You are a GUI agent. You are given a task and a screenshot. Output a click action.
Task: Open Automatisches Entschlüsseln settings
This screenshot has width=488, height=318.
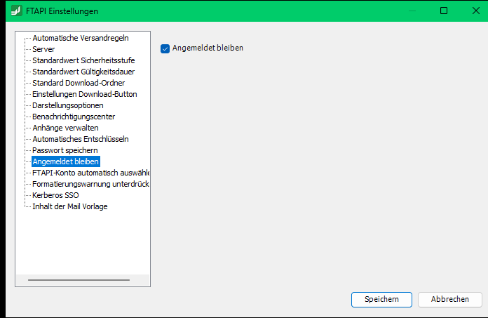click(x=81, y=139)
